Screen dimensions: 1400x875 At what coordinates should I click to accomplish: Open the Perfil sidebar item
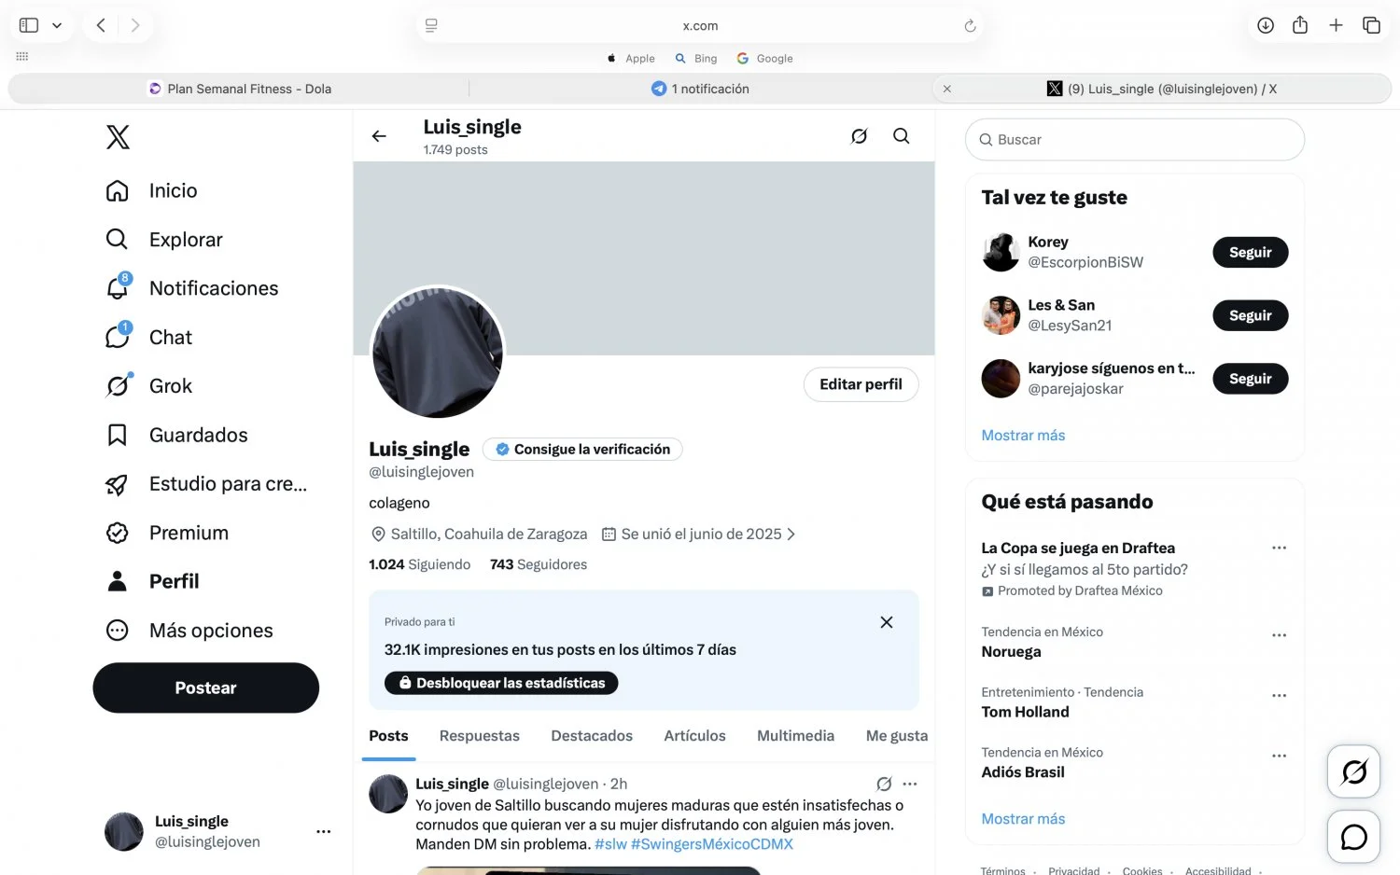[152, 581]
